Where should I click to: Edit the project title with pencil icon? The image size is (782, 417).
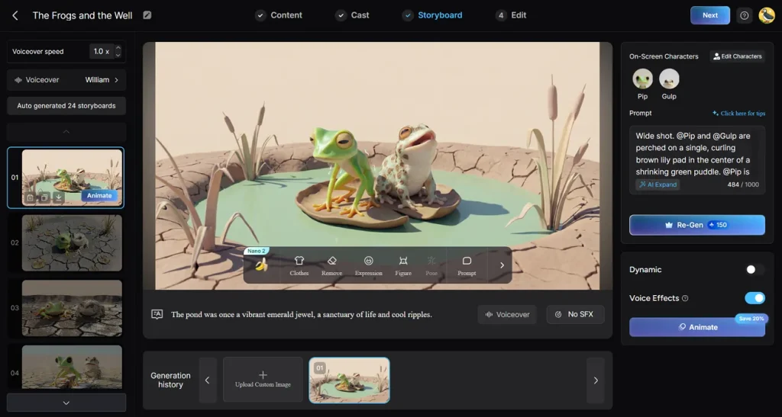[147, 15]
